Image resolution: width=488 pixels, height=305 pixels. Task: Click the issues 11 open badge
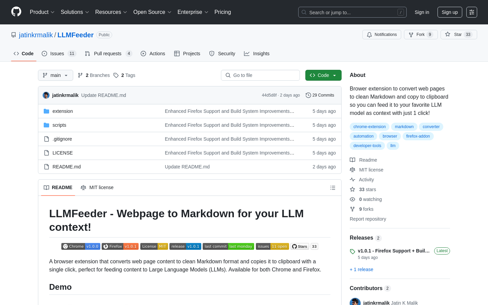[x=272, y=246]
